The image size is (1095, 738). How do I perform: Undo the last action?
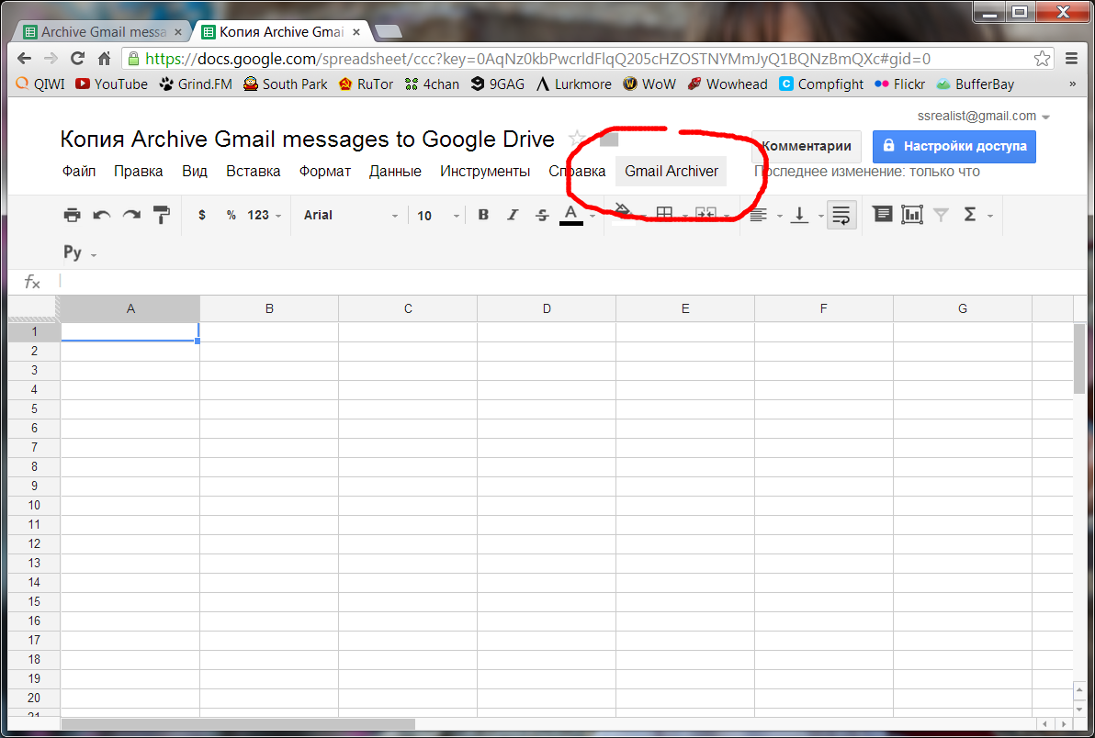(x=102, y=215)
